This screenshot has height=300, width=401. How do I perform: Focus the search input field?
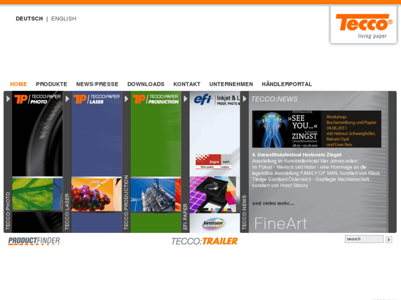[x=364, y=239]
